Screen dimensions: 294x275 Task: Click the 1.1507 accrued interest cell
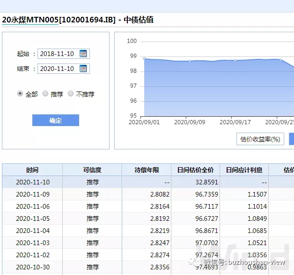pos(244,194)
